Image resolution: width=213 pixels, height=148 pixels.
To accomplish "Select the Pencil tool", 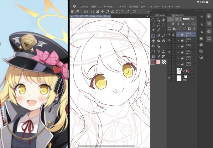I will [158, 36].
